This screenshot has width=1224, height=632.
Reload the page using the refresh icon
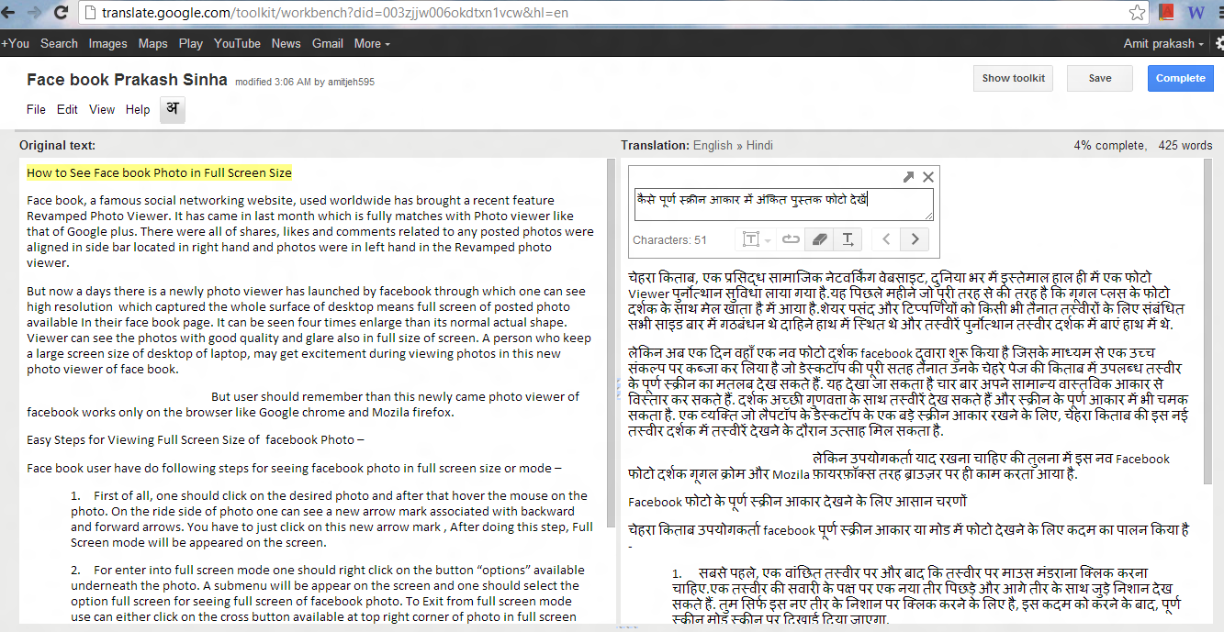click(62, 13)
